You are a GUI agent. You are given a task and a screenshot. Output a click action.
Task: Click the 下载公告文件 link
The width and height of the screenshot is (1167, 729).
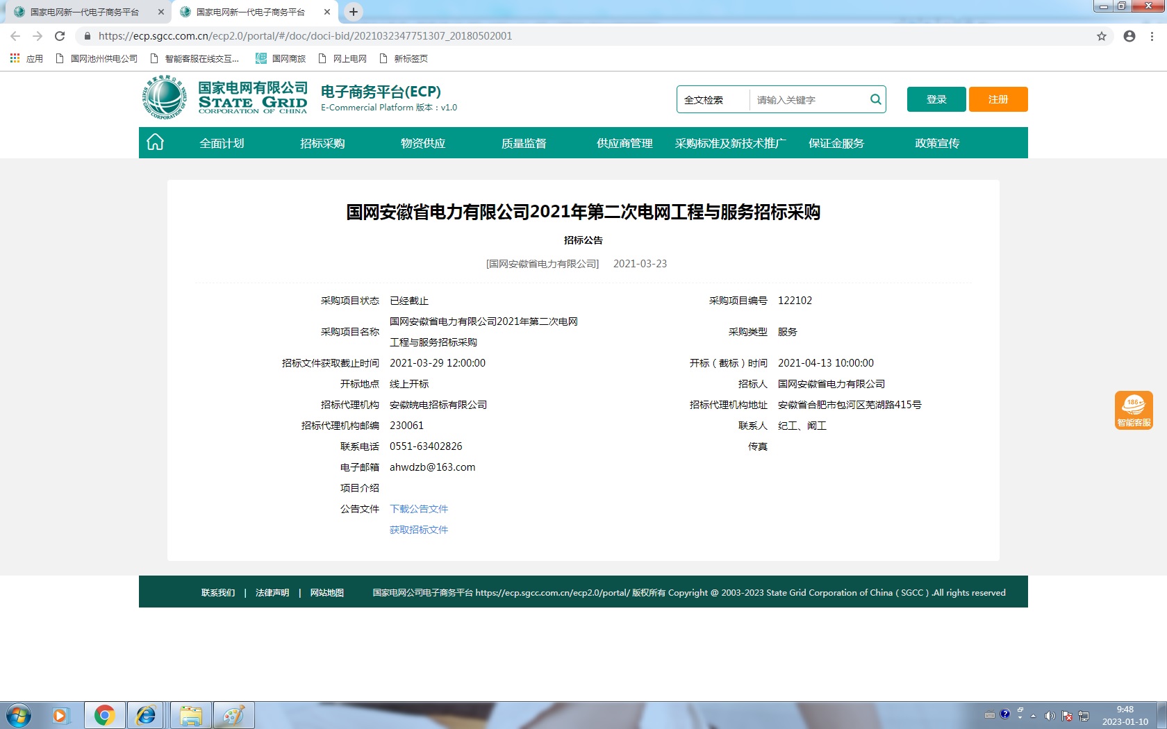click(x=419, y=509)
